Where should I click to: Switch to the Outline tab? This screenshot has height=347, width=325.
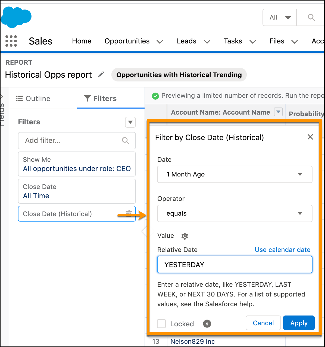[33, 99]
